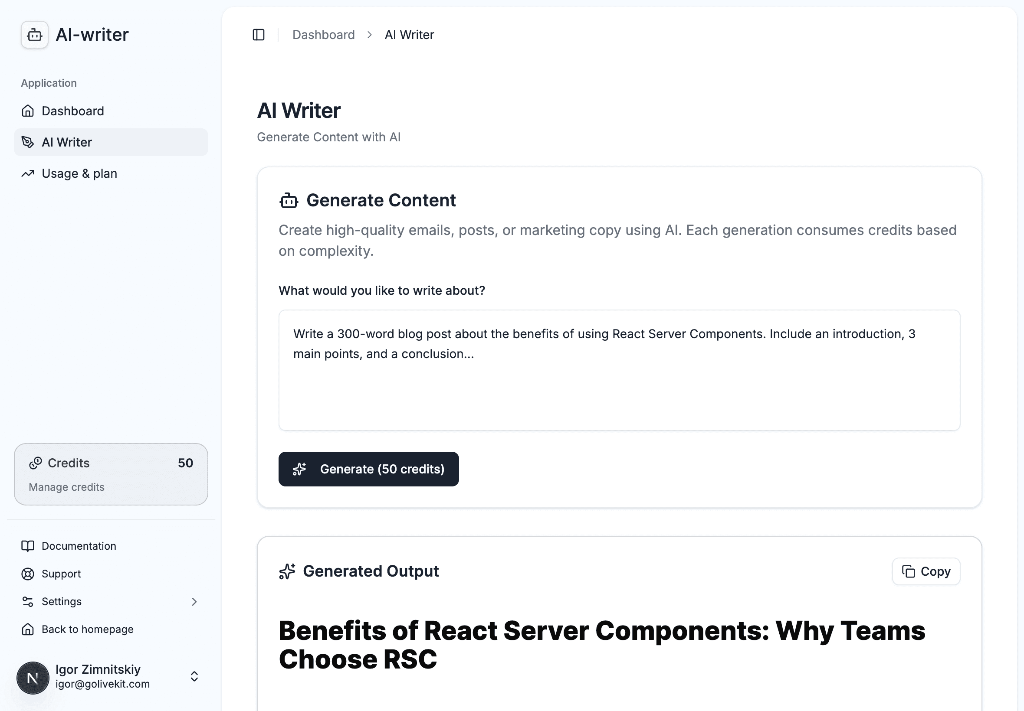The image size is (1024, 711).
Task: Click the AI Writer breadcrumb
Action: (409, 35)
